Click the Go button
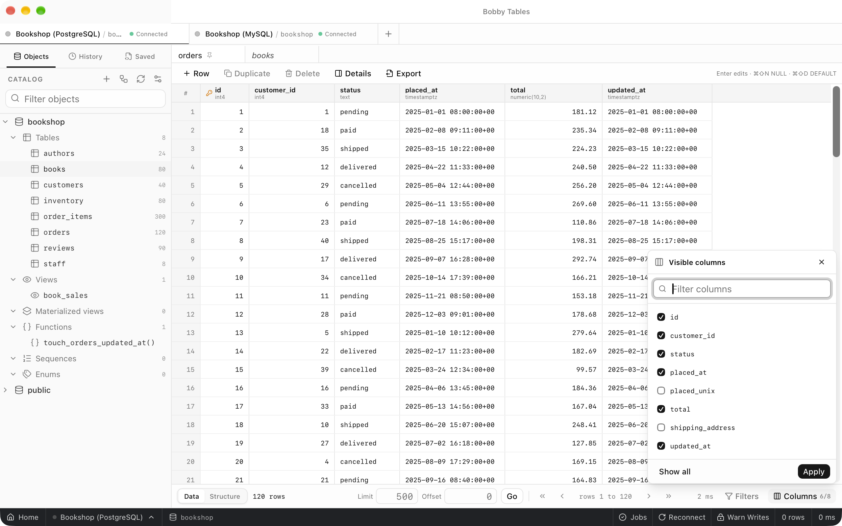The width and height of the screenshot is (842, 526). pyautogui.click(x=511, y=496)
